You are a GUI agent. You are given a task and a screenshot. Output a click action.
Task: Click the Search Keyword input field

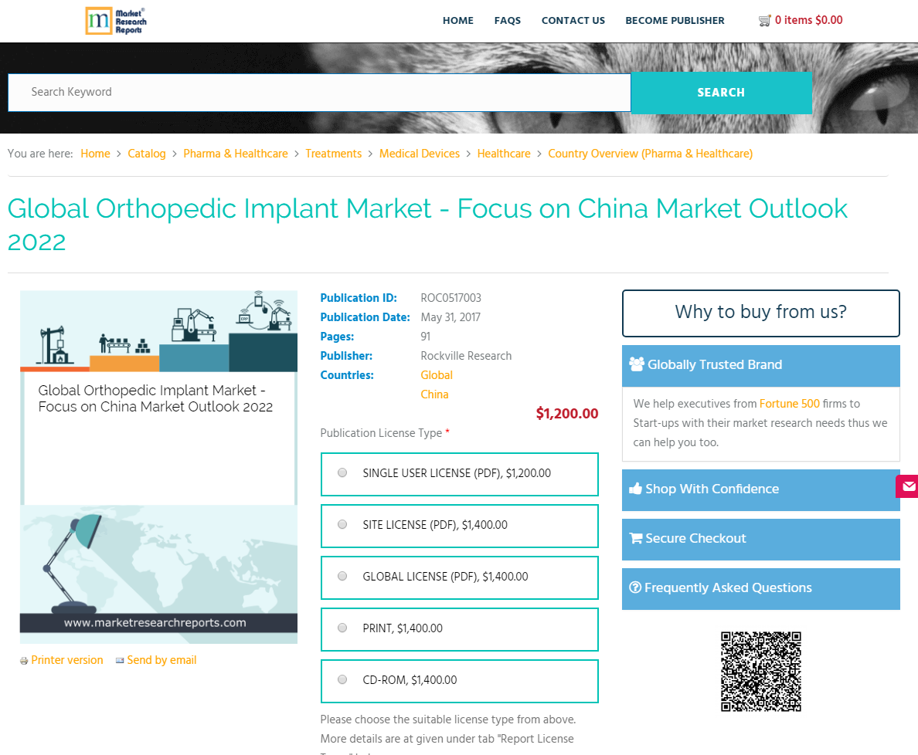[x=319, y=93]
